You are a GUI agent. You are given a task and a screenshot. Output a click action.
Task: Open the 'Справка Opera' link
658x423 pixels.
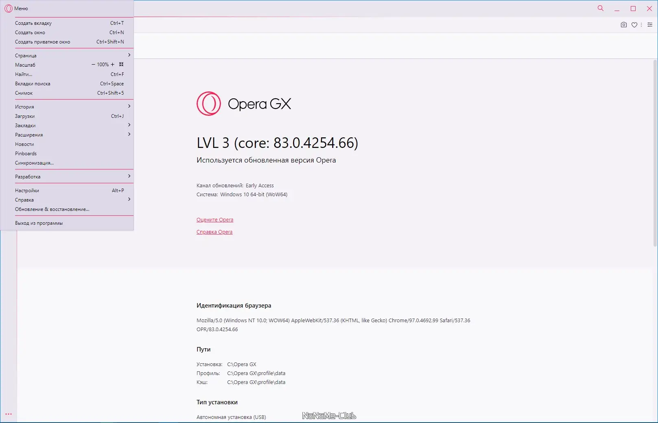click(214, 232)
